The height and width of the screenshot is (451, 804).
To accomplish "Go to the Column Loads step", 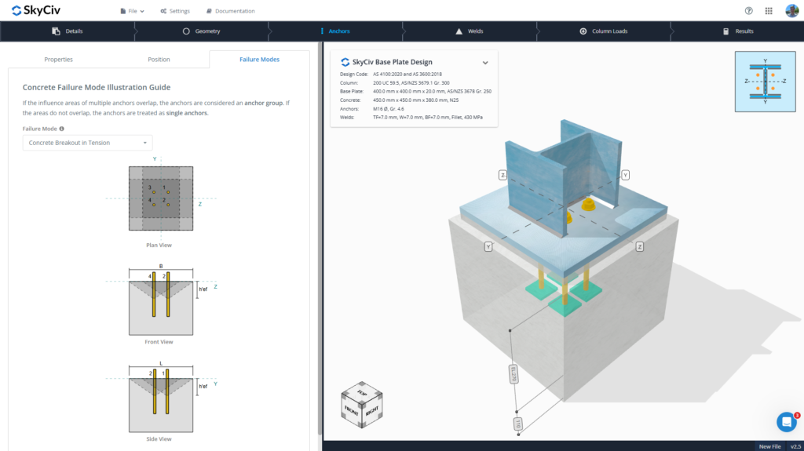I will [604, 31].
